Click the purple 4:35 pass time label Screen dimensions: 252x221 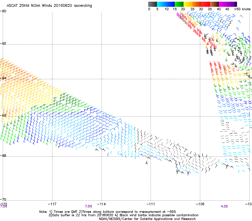pos(224,206)
